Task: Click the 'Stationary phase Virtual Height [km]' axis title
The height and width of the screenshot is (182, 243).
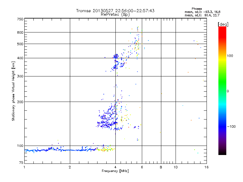Action: [x=13, y=91]
